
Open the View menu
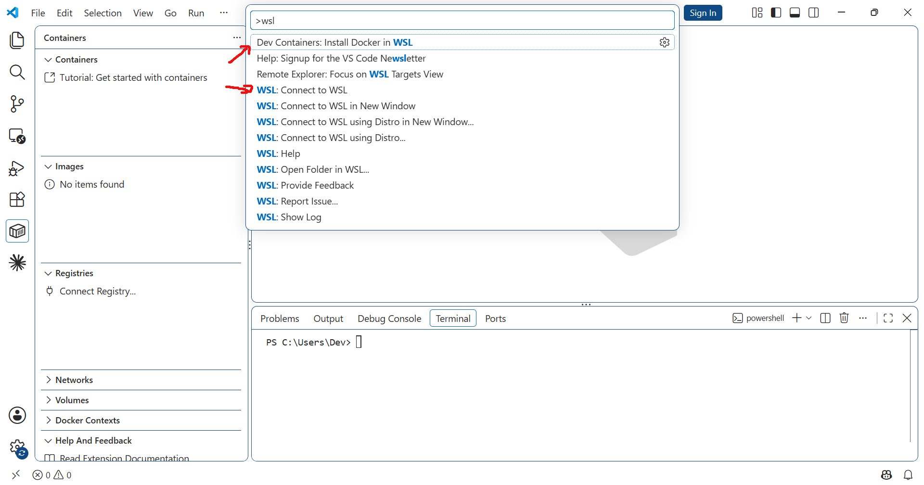click(x=143, y=13)
